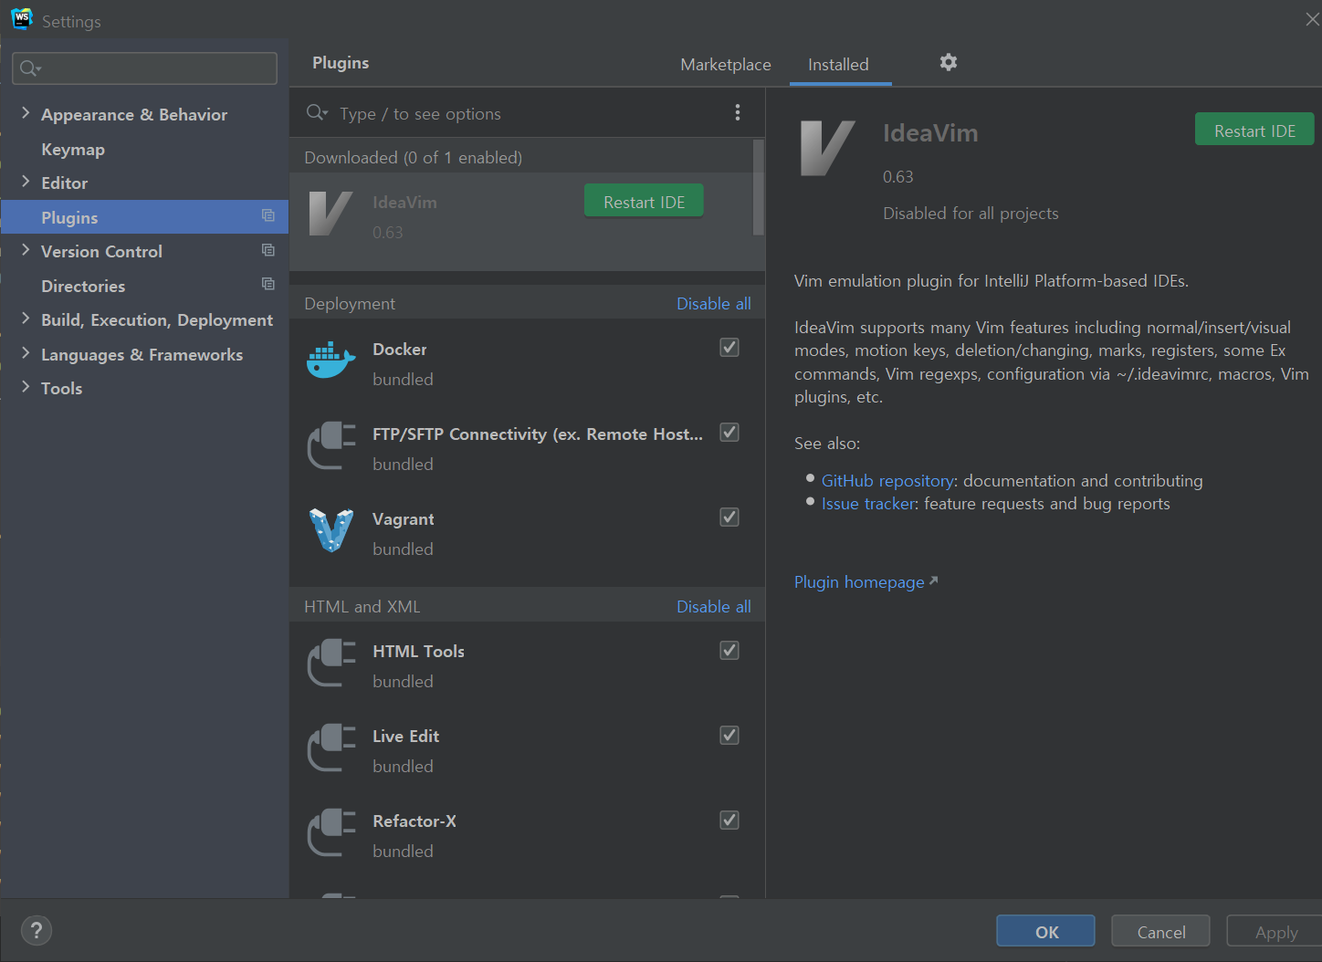
Task: Click the IdeaVim logo in the list
Action: point(330,214)
